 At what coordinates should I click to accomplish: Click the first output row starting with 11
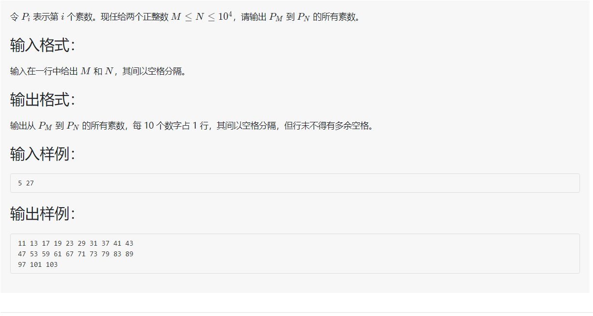[76, 243]
